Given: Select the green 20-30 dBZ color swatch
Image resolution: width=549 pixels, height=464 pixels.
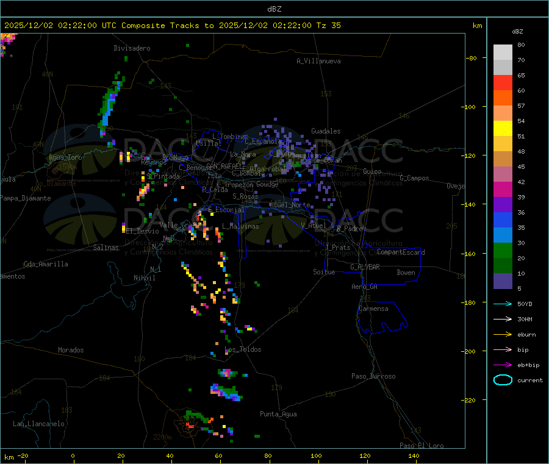Looking at the screenshot, I should click(503, 250).
